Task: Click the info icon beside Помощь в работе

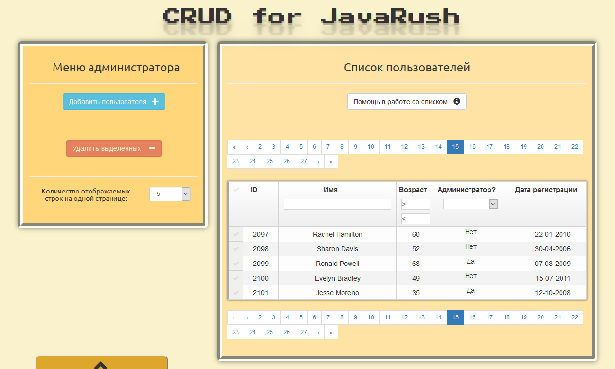Action: 457,102
